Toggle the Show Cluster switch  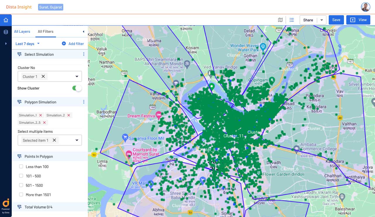(x=77, y=88)
